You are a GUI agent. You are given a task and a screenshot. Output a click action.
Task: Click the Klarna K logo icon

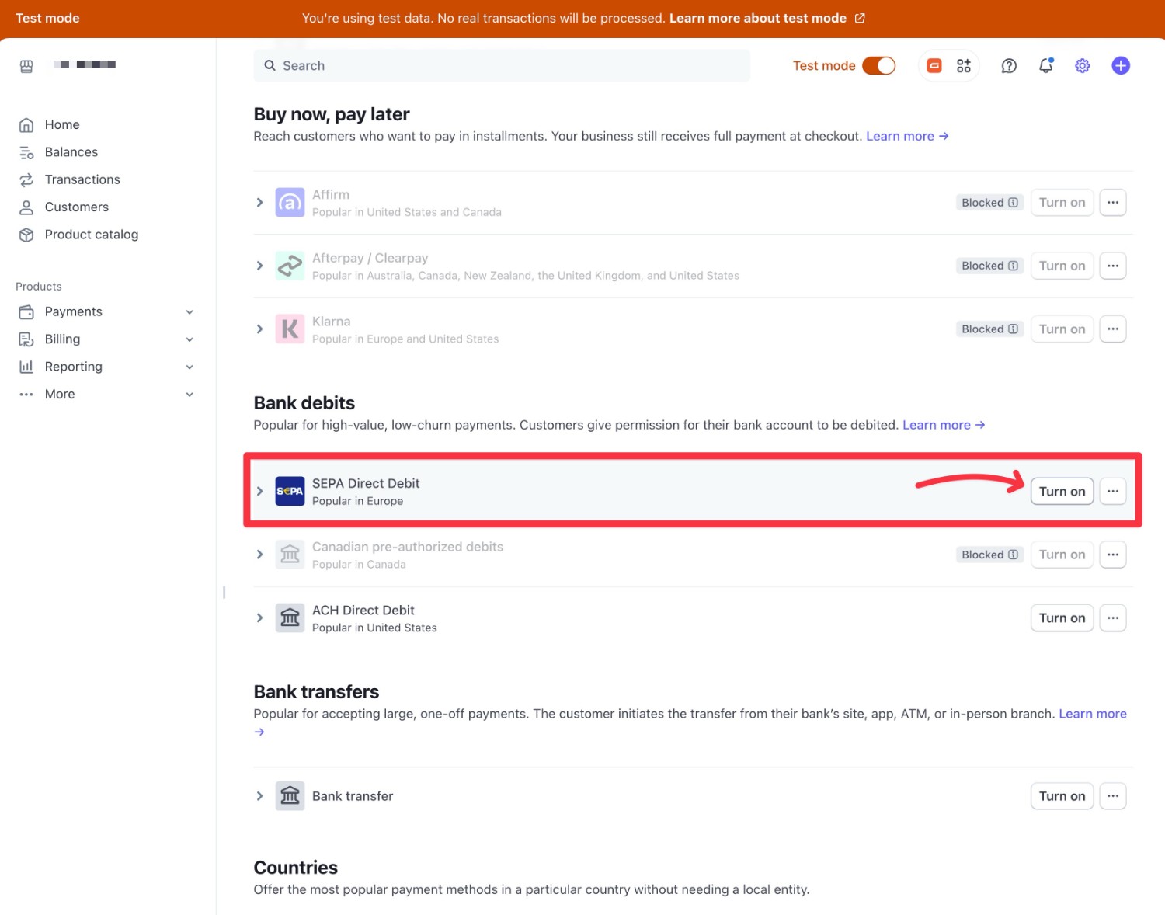point(290,329)
